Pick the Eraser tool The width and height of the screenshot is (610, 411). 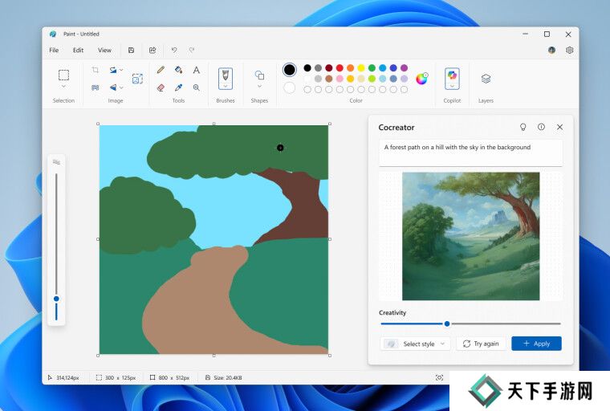[x=161, y=87]
